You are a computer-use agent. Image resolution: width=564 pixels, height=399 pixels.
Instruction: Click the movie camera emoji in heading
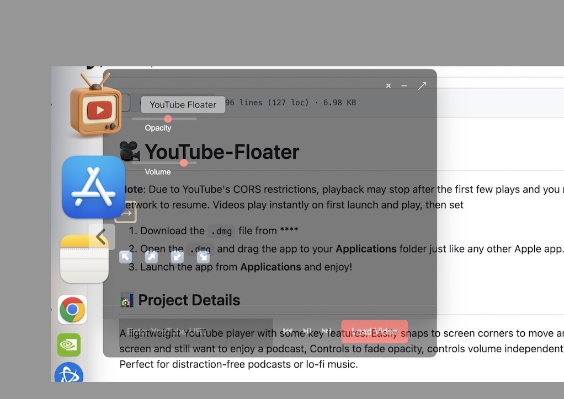130,151
